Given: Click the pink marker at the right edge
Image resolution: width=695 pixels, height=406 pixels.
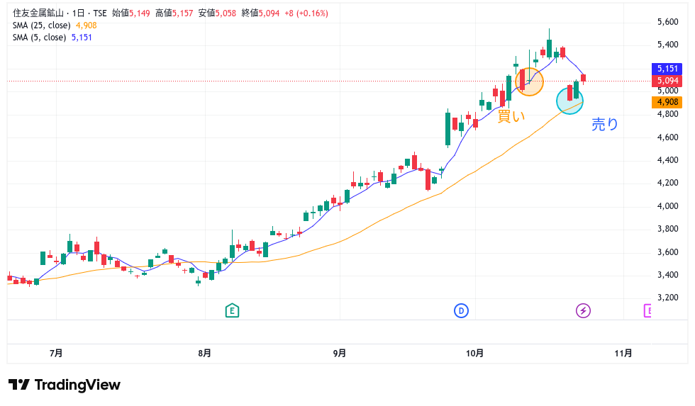Looking at the screenshot, I should [x=647, y=310].
